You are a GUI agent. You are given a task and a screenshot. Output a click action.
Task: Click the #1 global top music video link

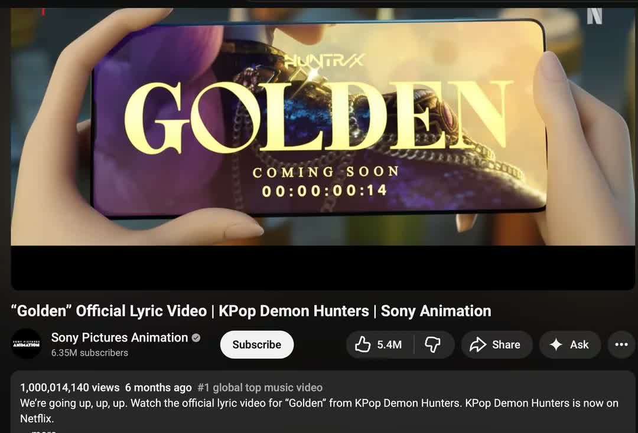click(260, 388)
